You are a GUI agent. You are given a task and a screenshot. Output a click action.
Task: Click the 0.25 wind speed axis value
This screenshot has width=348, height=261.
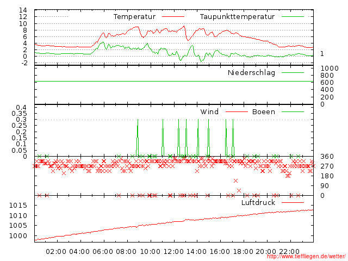19,126
